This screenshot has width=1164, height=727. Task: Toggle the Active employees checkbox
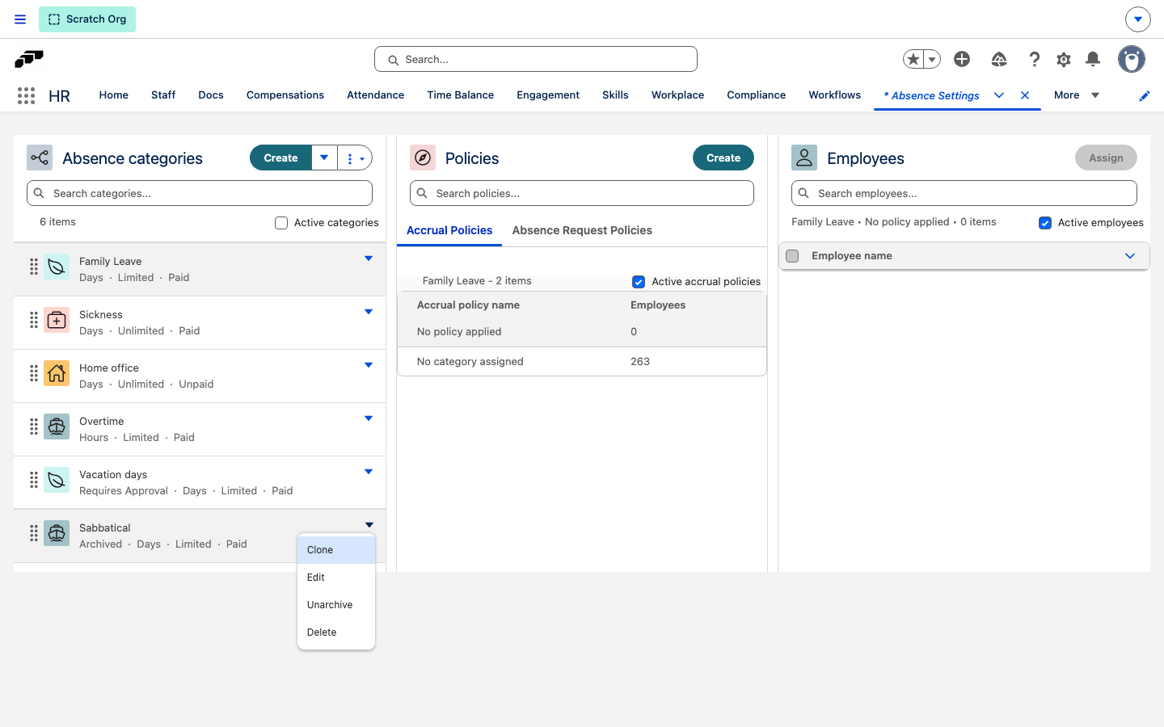pos(1045,223)
